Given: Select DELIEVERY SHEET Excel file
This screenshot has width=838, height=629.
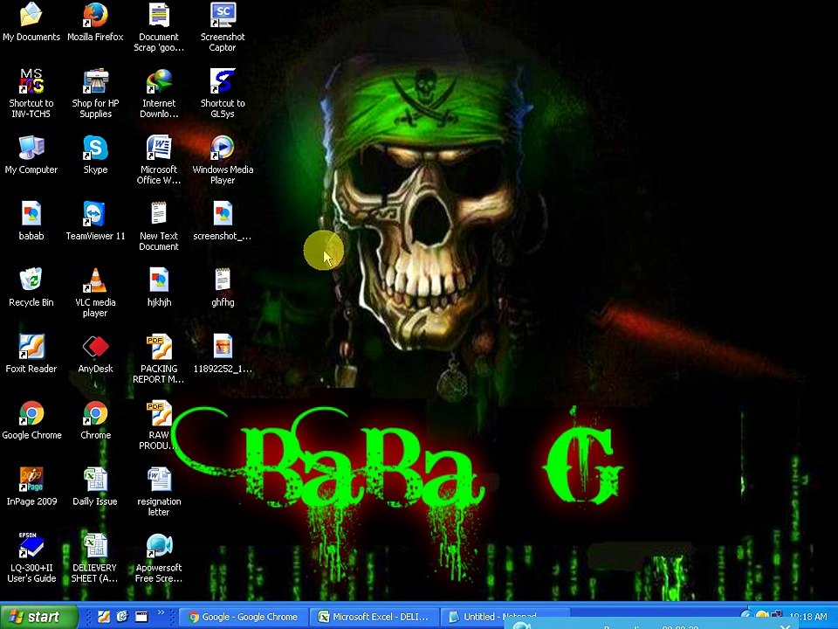Looking at the screenshot, I should [95, 557].
